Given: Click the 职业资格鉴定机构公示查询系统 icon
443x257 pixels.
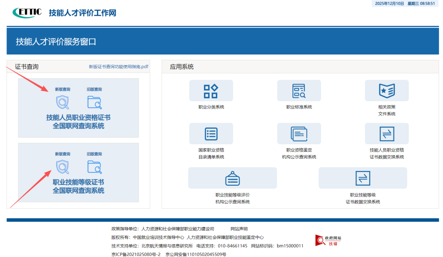Looking at the screenshot, I should [299, 134].
